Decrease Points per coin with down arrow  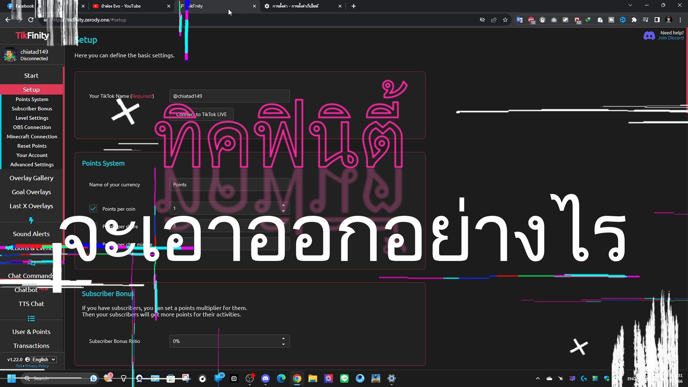tap(283, 211)
